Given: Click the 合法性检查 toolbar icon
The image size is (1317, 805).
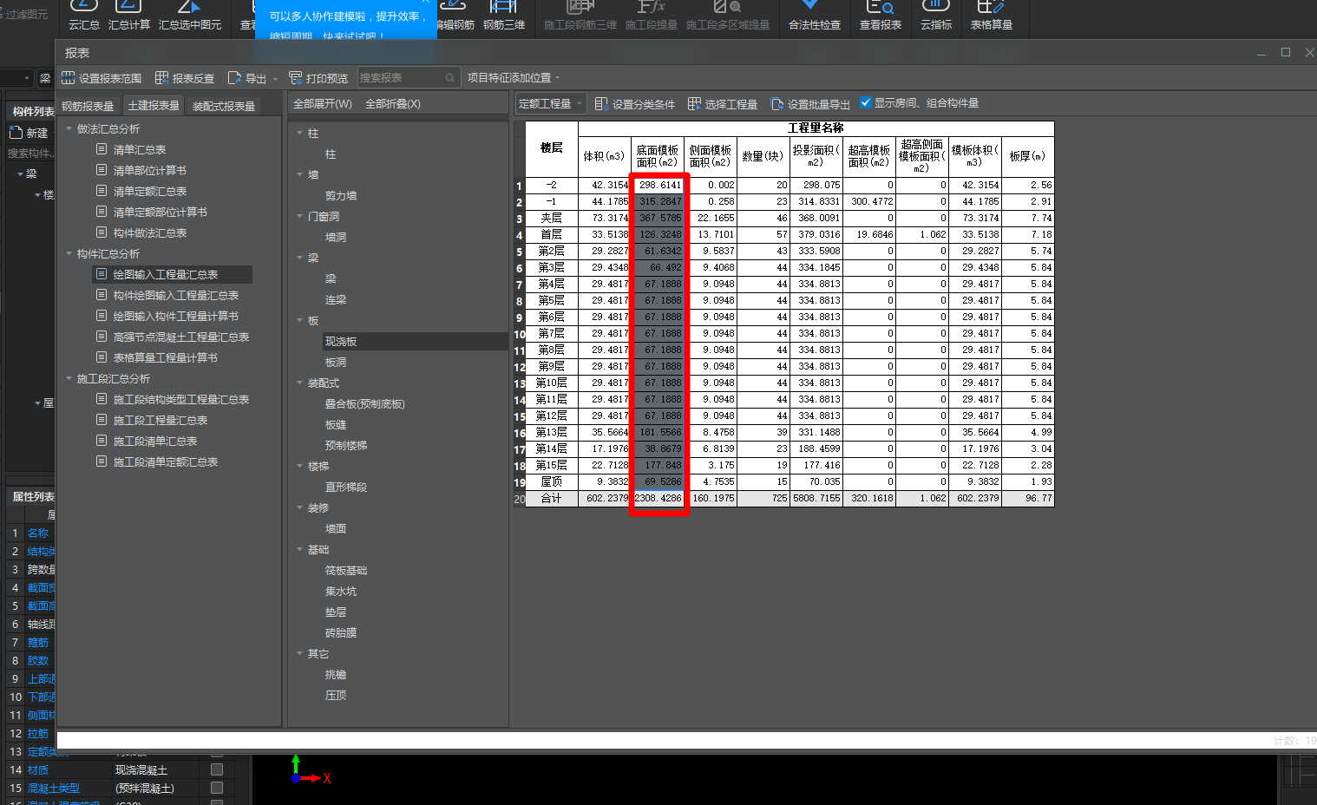Looking at the screenshot, I should 814,16.
